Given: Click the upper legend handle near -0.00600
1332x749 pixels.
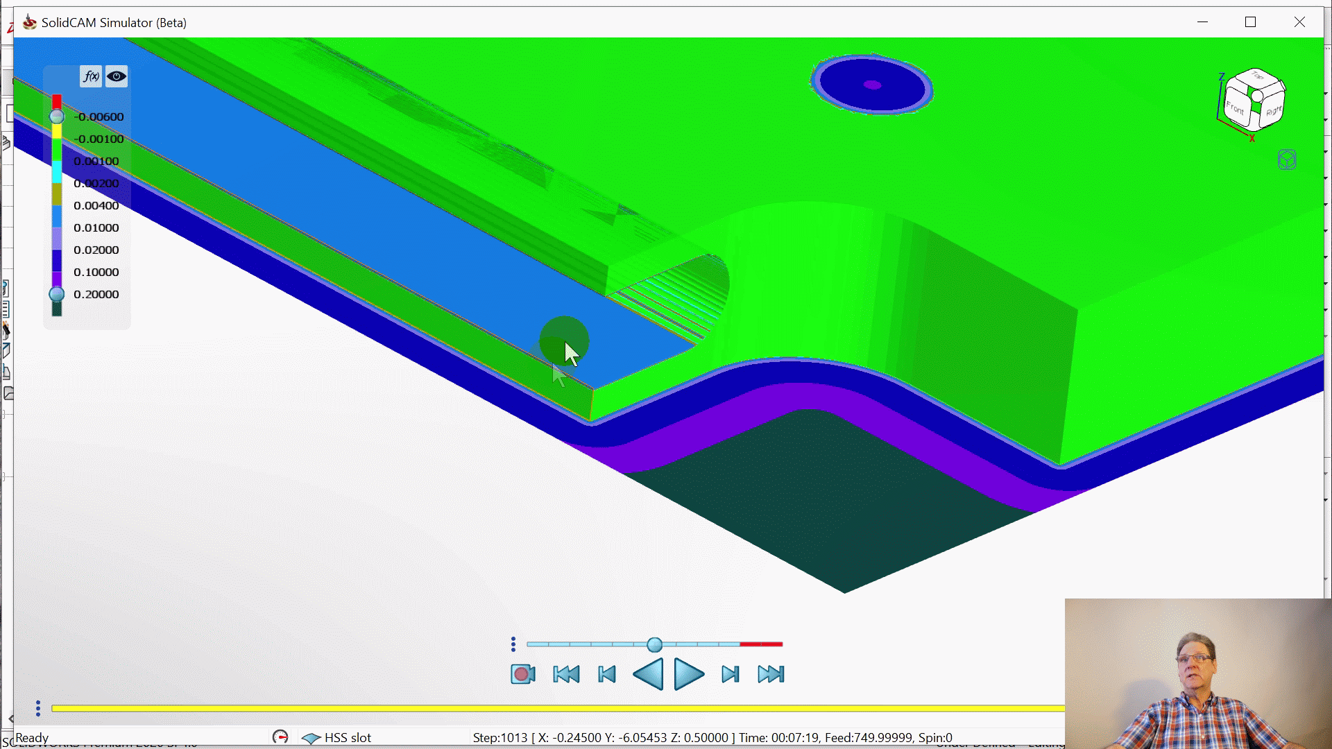Looking at the screenshot, I should [57, 117].
